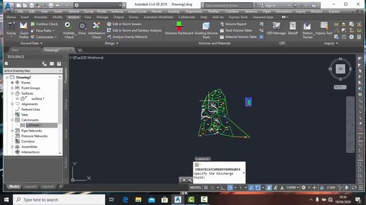Toggle the grid display in status bar
Viewport: 366px width, 205px height.
(x=206, y=187)
